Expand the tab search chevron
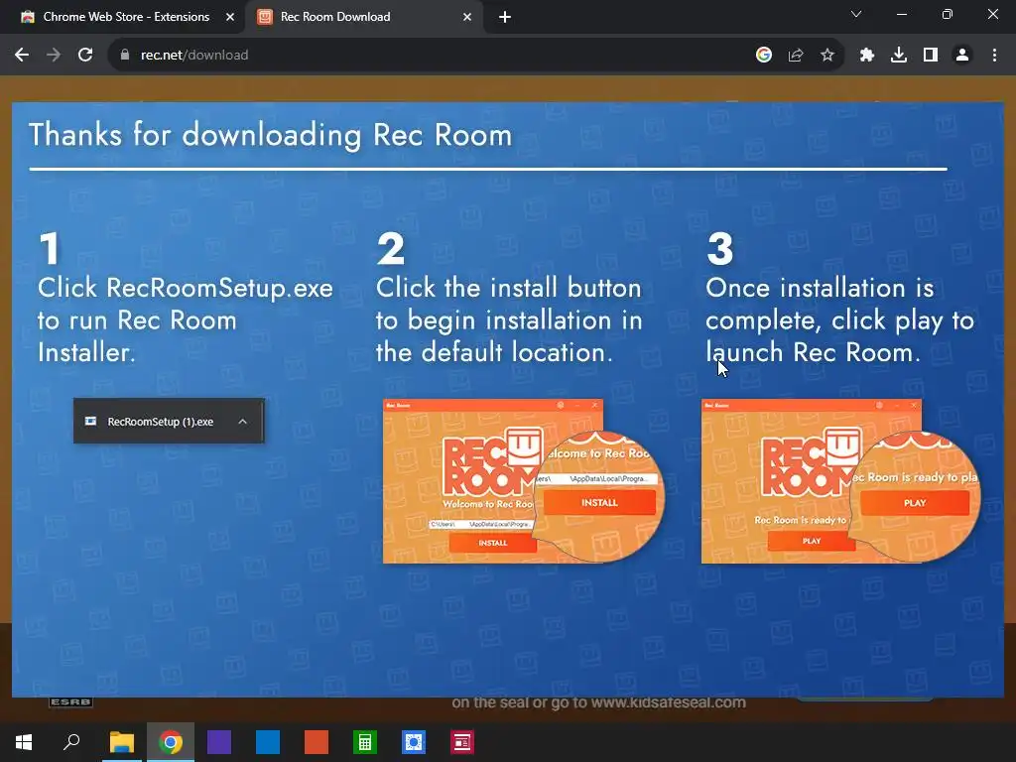 point(856,14)
